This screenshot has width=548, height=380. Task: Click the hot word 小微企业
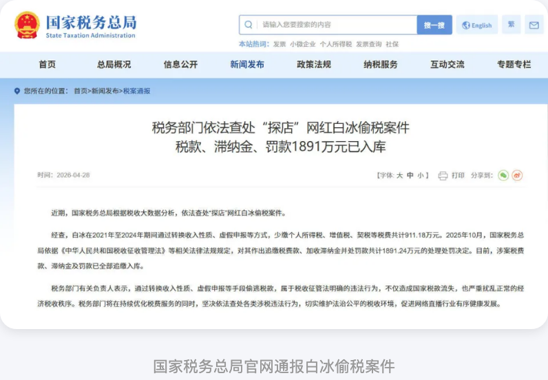[x=303, y=44]
